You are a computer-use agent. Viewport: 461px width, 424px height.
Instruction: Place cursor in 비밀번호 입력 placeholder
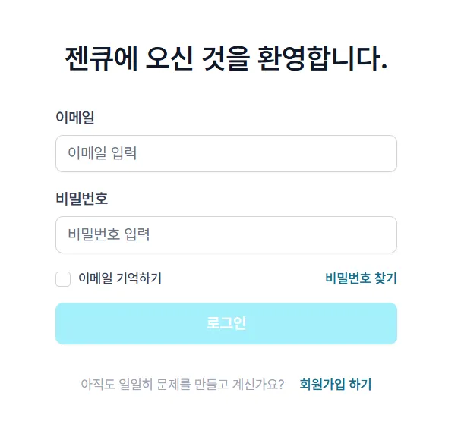coord(109,234)
